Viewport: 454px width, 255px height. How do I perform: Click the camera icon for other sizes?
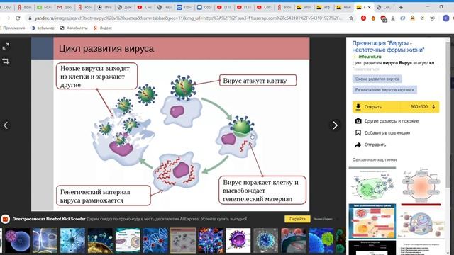pos(358,121)
